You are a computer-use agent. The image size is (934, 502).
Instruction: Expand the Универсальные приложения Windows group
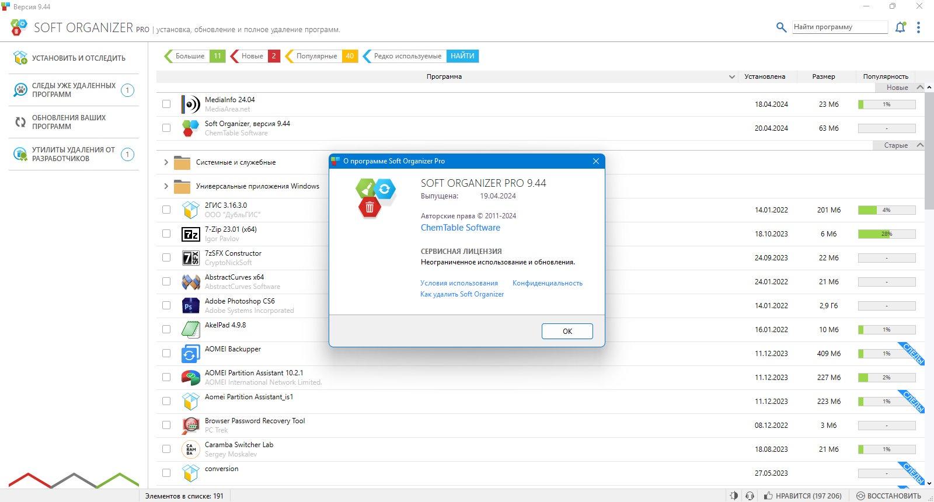point(166,186)
